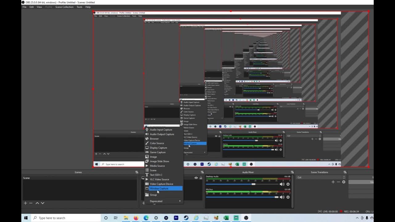Viewport: 395px width, 222px height.
Task: Undock the Scenes panel with its float icon
Action: point(136,172)
